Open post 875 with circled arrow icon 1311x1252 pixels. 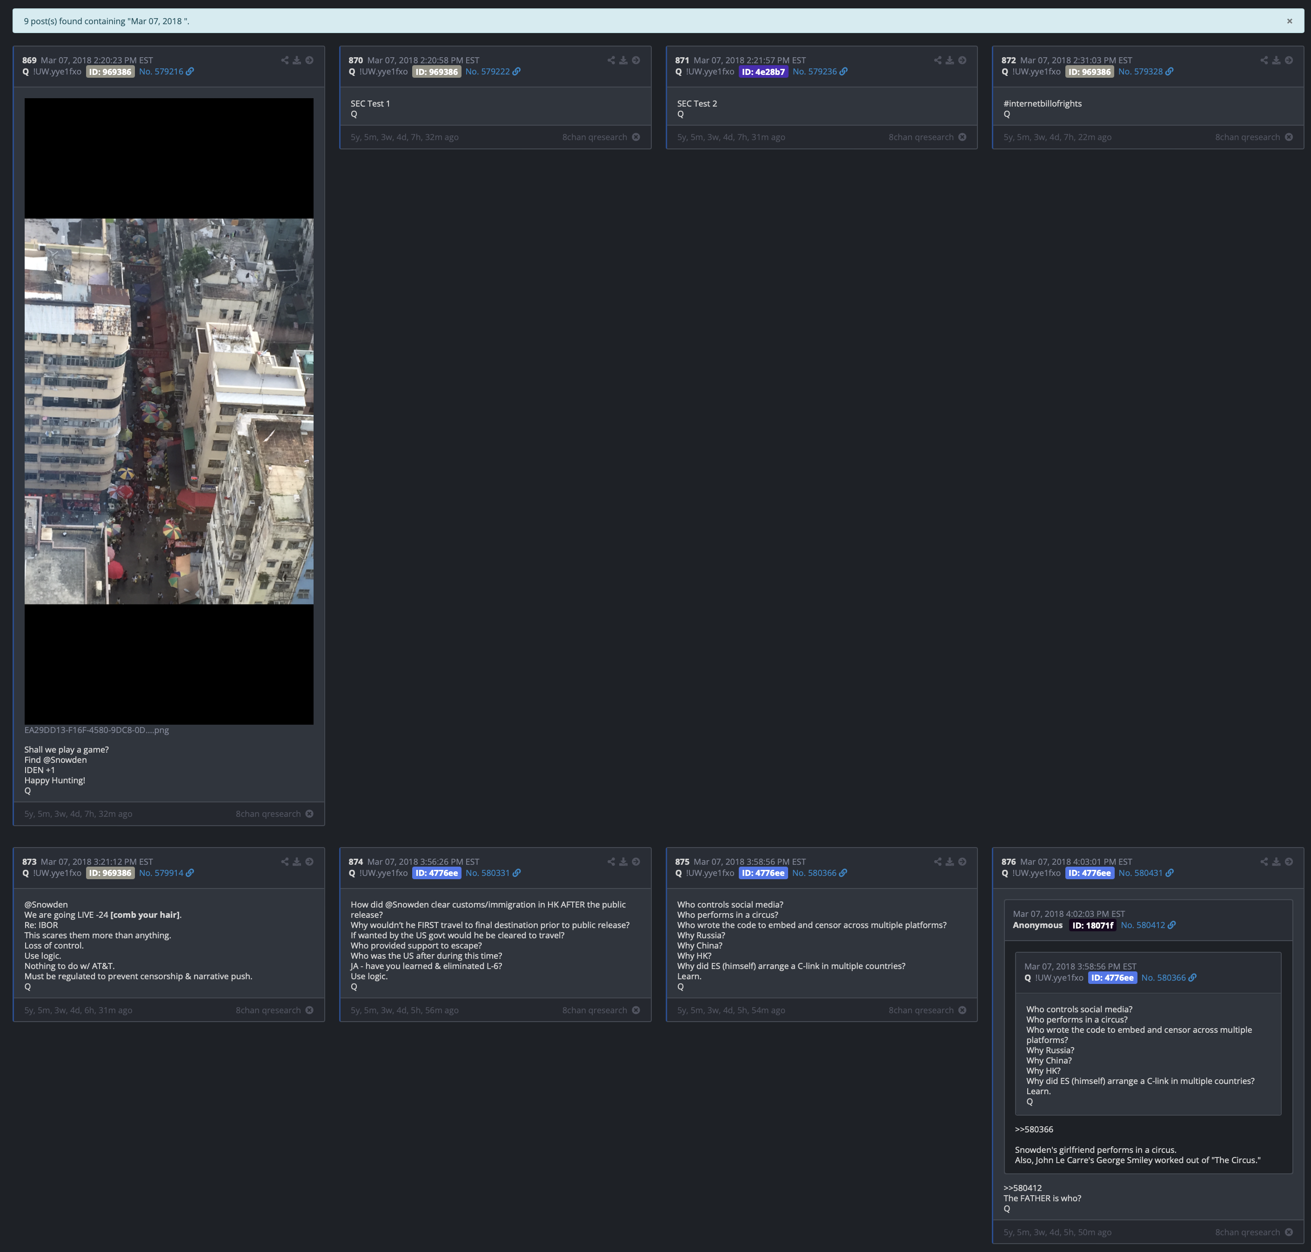962,862
